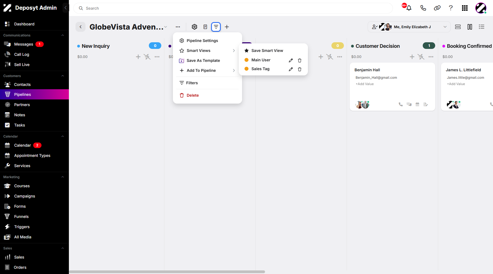Expand Smart Views submenu
Image resolution: width=493 pixels, height=274 pixels.
207,51
